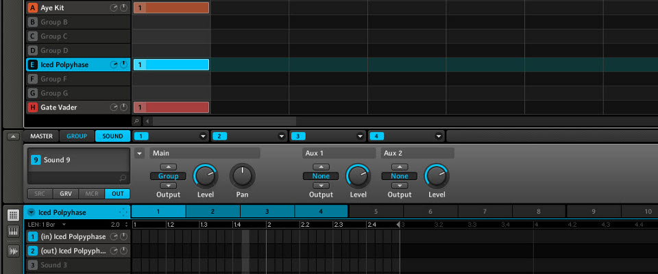658x274 pixels.
Task: Step the Aux 2 Output up
Action: [x=400, y=167]
